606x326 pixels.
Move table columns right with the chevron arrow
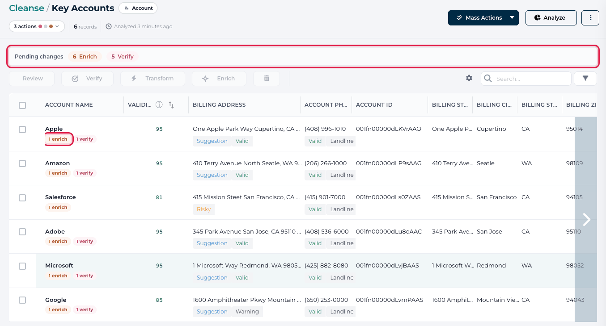(586, 219)
